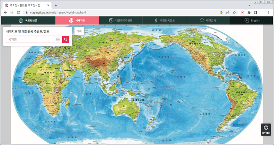This screenshot has width=274, height=145.
Task: Click the cloud download icon
Action: pyautogui.click(x=202, y=20)
